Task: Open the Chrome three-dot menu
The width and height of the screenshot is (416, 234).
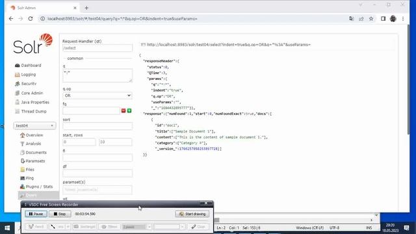Action: click(403, 19)
